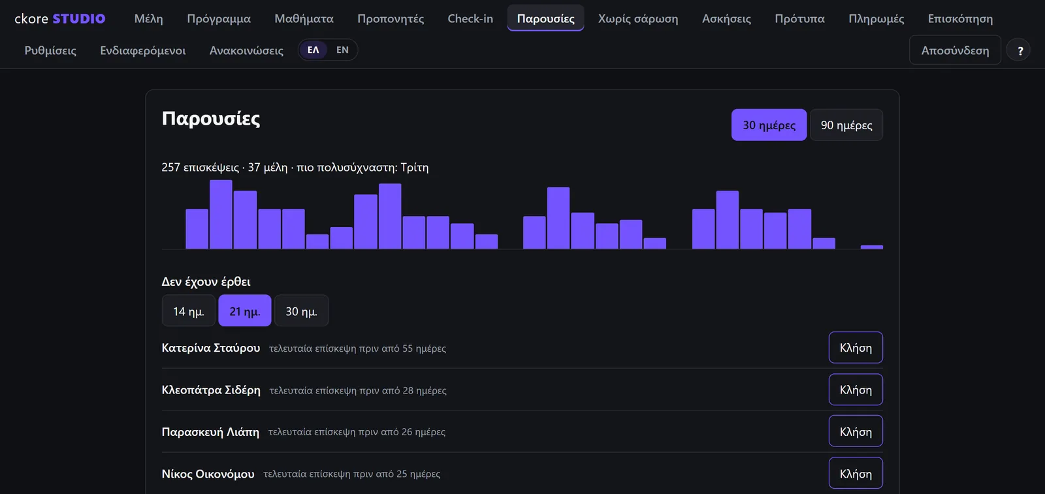Click 'τελευταία επίσκεψη πριν από 28 ημέρες'

(x=358, y=390)
